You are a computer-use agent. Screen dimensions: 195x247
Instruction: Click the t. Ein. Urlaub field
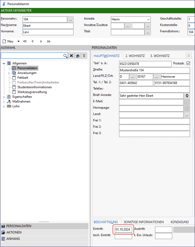(x=164, y=236)
